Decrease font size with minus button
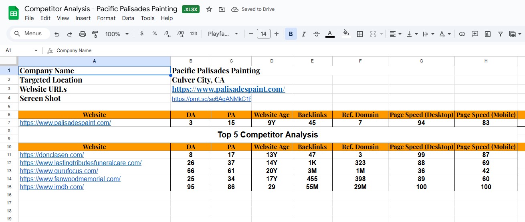The width and height of the screenshot is (525, 222). tap(251, 34)
